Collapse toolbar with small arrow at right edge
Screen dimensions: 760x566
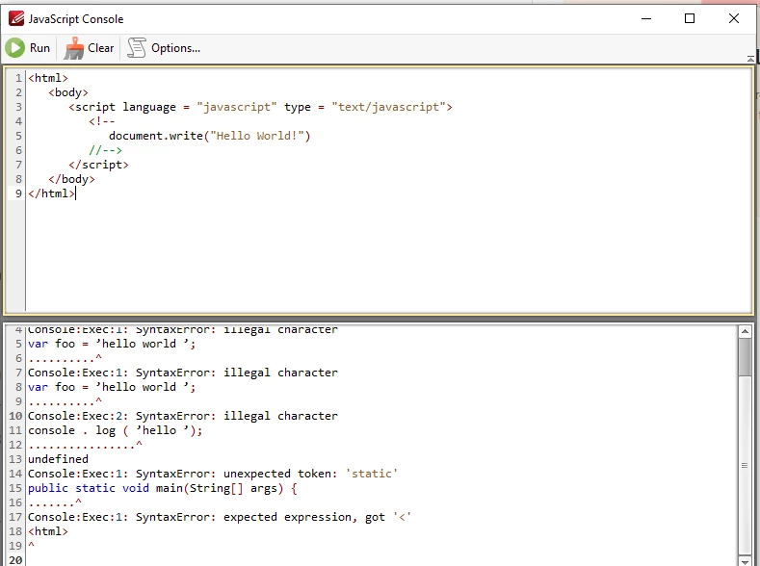[x=750, y=59]
